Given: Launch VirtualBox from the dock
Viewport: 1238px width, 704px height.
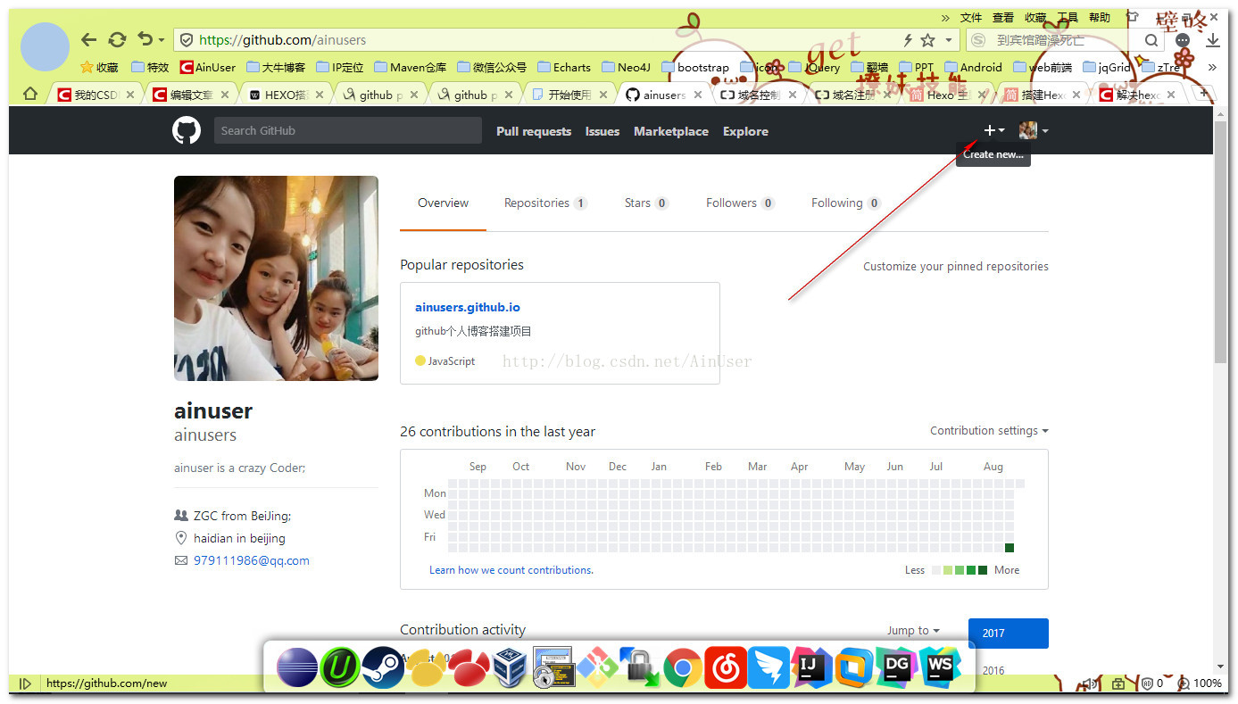Looking at the screenshot, I should coord(511,667).
